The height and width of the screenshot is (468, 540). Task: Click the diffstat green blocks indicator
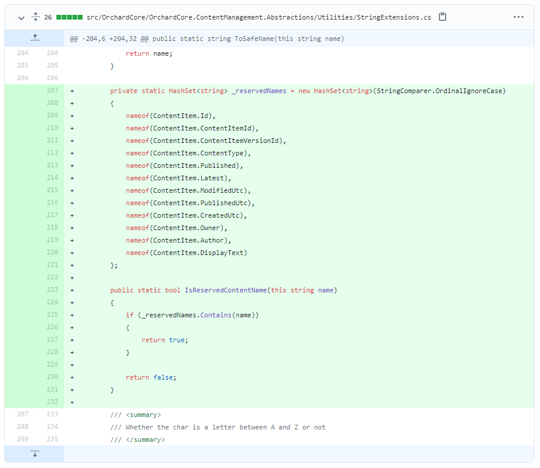70,17
